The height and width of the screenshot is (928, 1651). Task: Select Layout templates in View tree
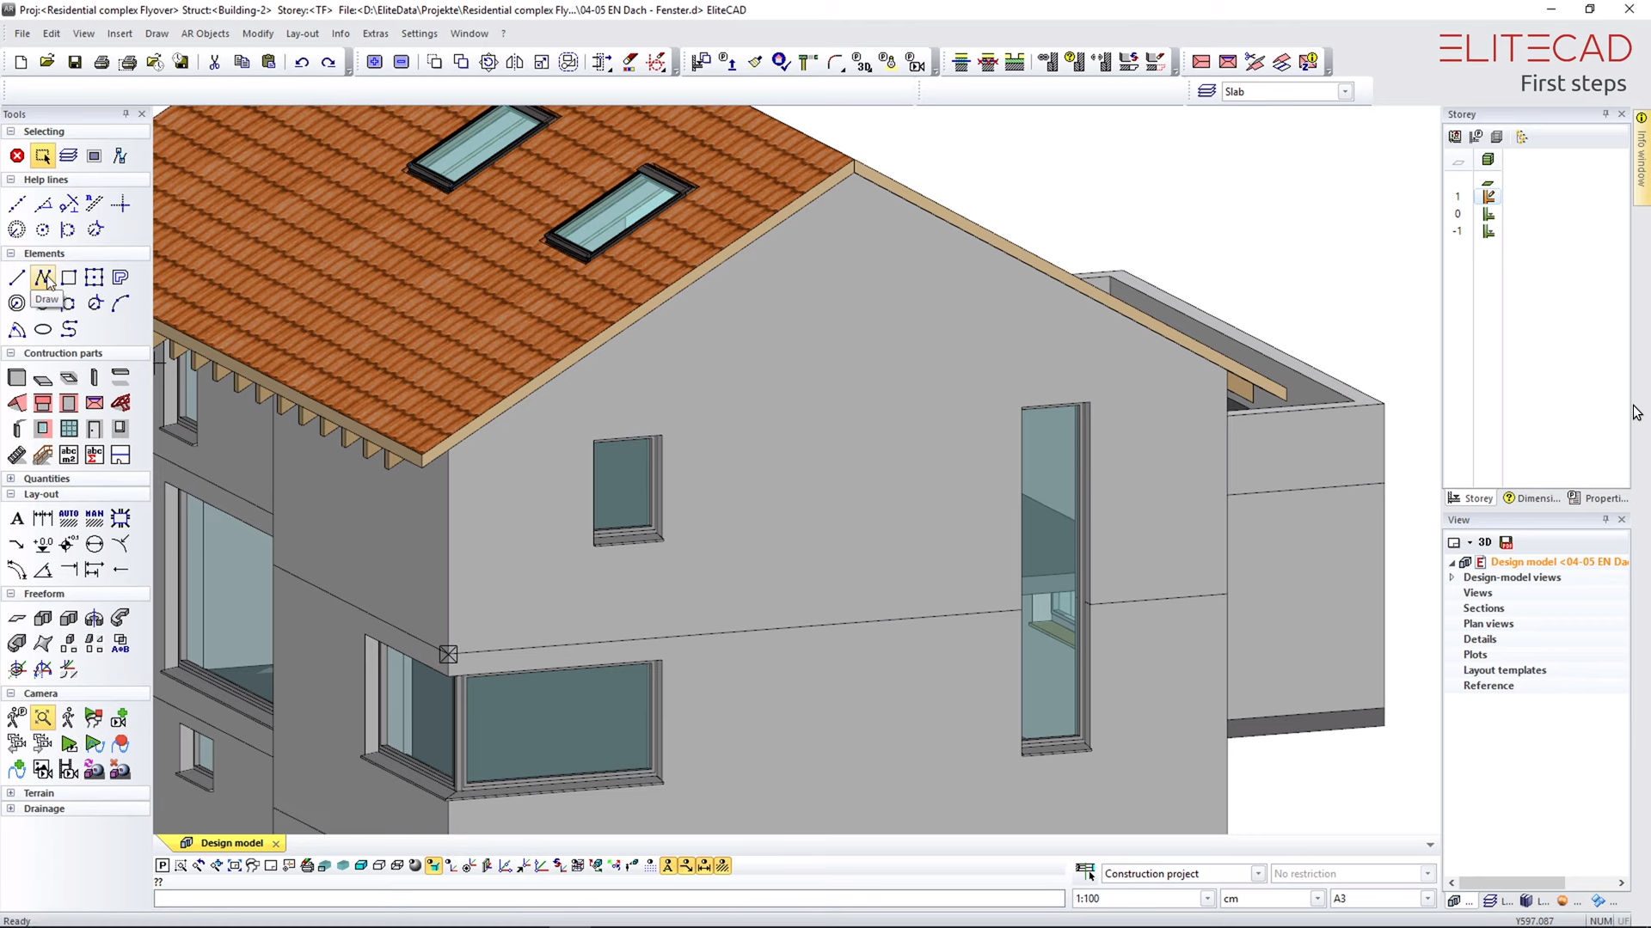tap(1505, 670)
